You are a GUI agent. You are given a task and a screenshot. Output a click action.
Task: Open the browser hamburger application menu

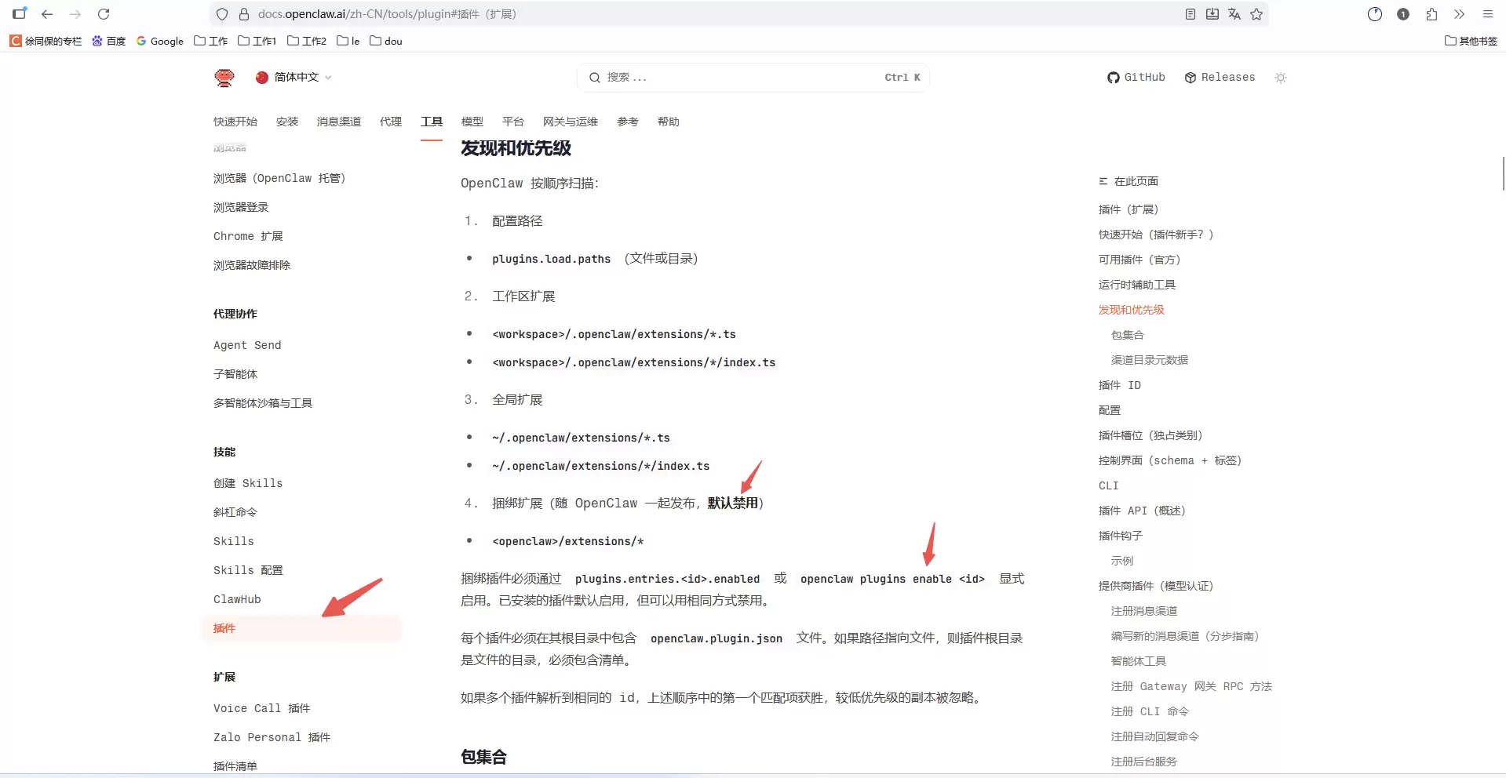point(1487,14)
